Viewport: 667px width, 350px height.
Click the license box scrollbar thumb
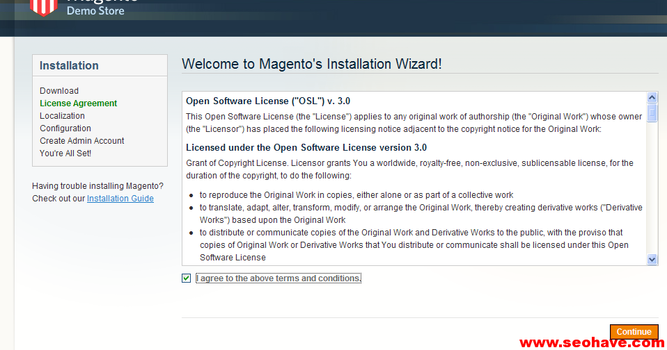tap(652, 113)
